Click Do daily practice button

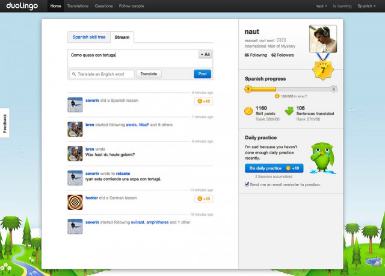[x=274, y=168]
